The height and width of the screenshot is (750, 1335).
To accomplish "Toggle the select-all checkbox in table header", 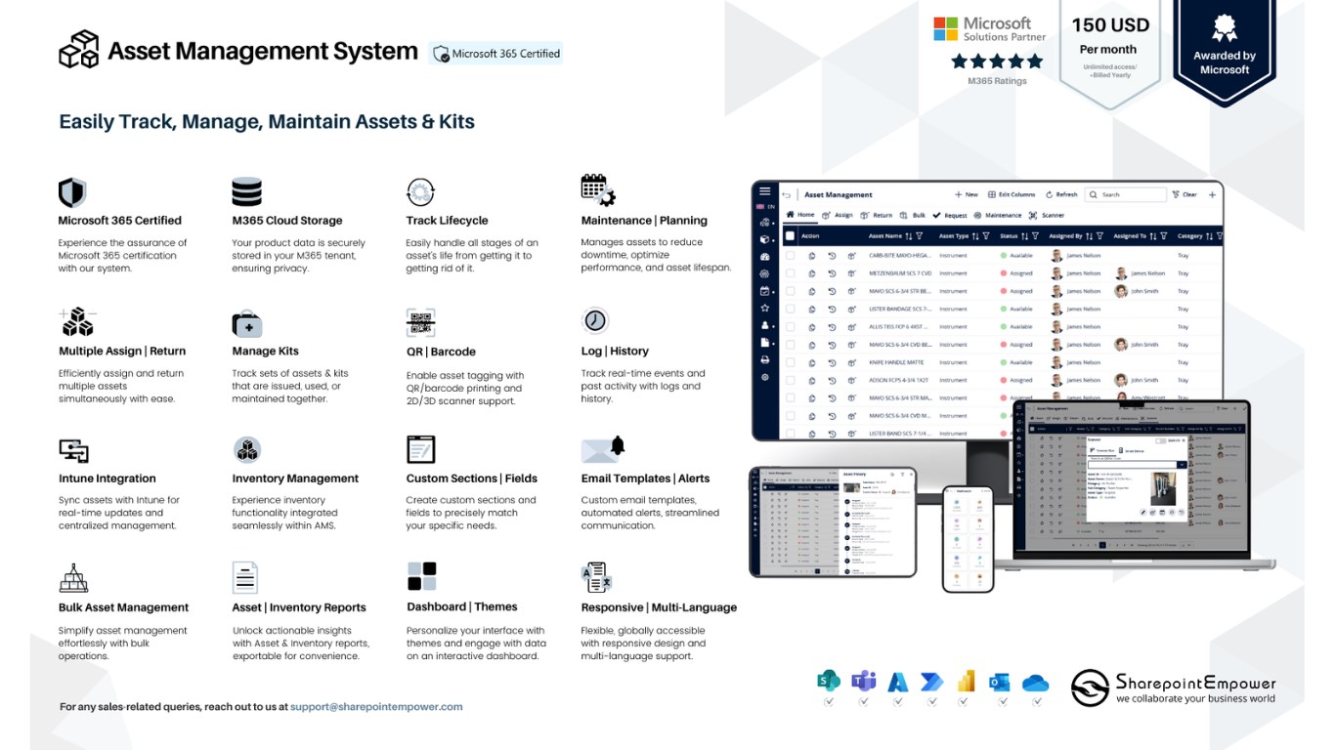I will tap(790, 235).
